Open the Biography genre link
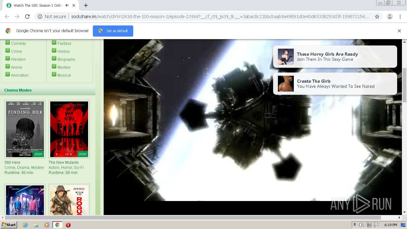 point(66,59)
